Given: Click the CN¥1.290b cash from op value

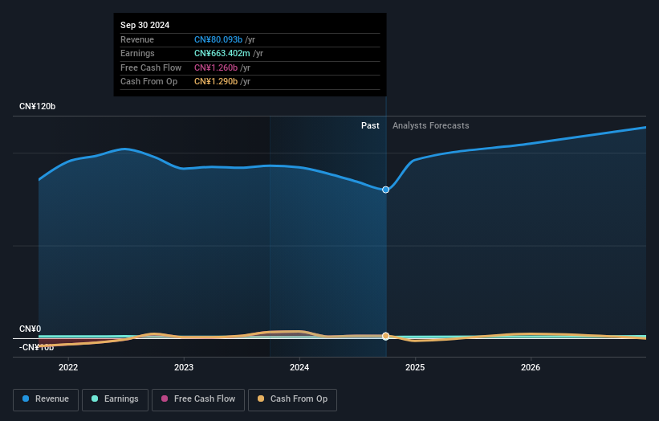Looking at the screenshot, I should pos(216,82).
